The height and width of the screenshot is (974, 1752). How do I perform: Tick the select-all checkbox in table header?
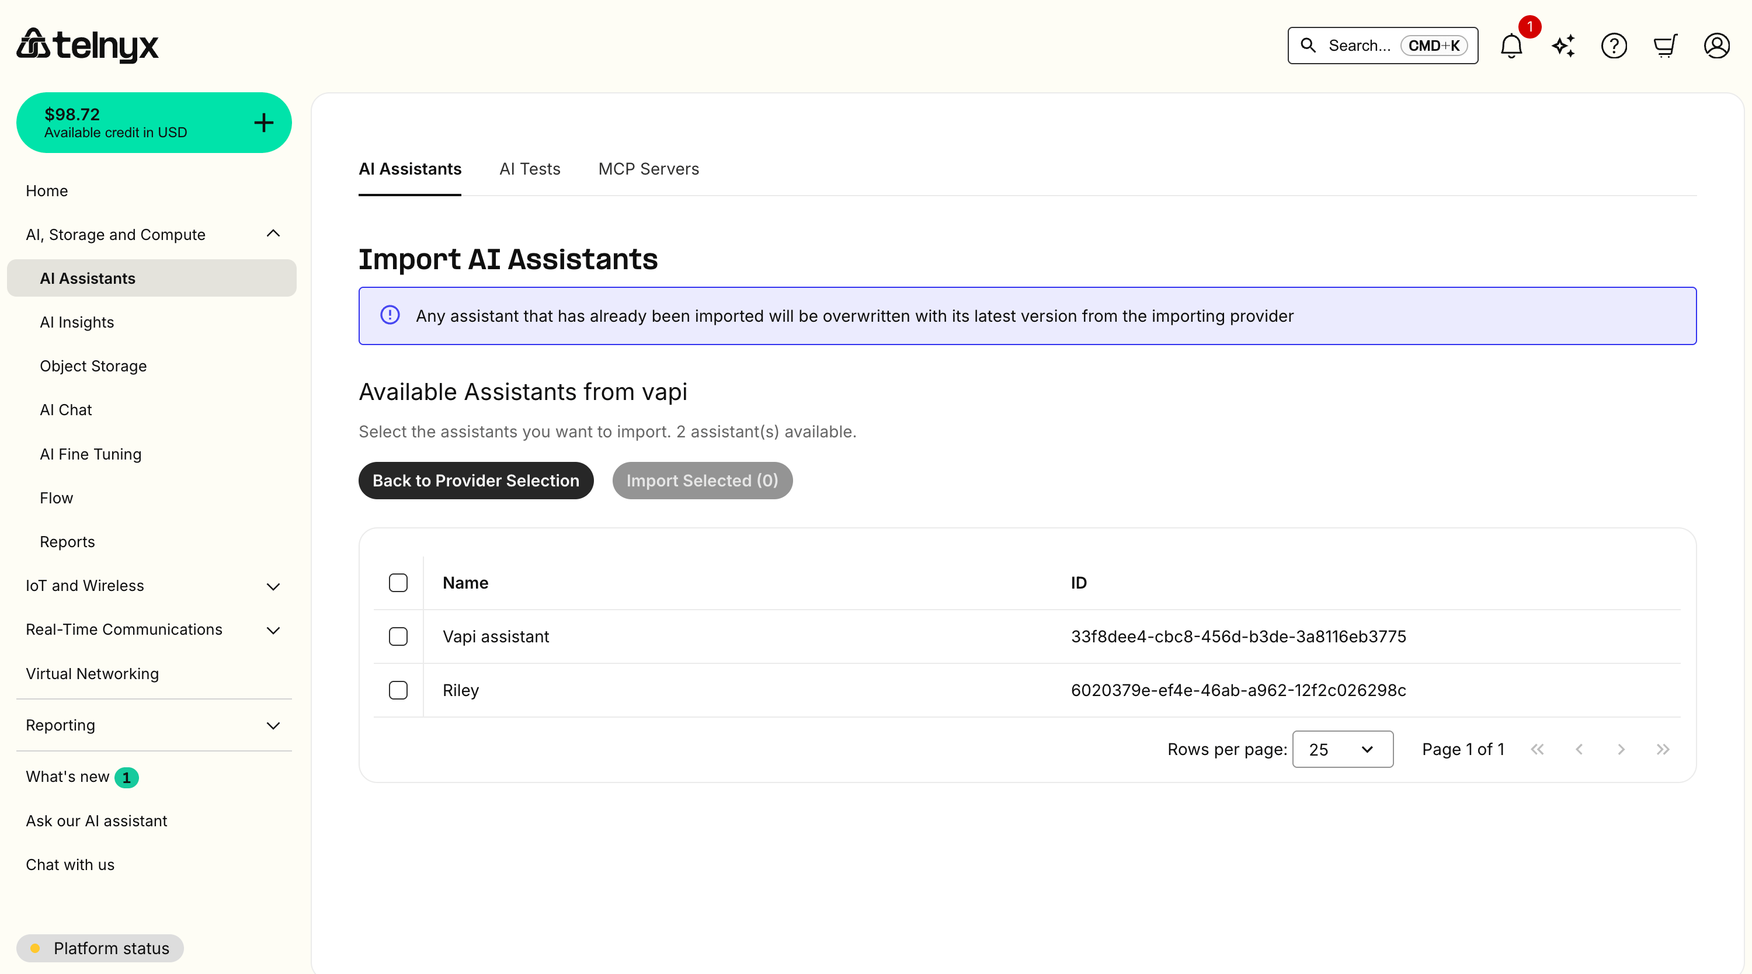[x=398, y=582]
